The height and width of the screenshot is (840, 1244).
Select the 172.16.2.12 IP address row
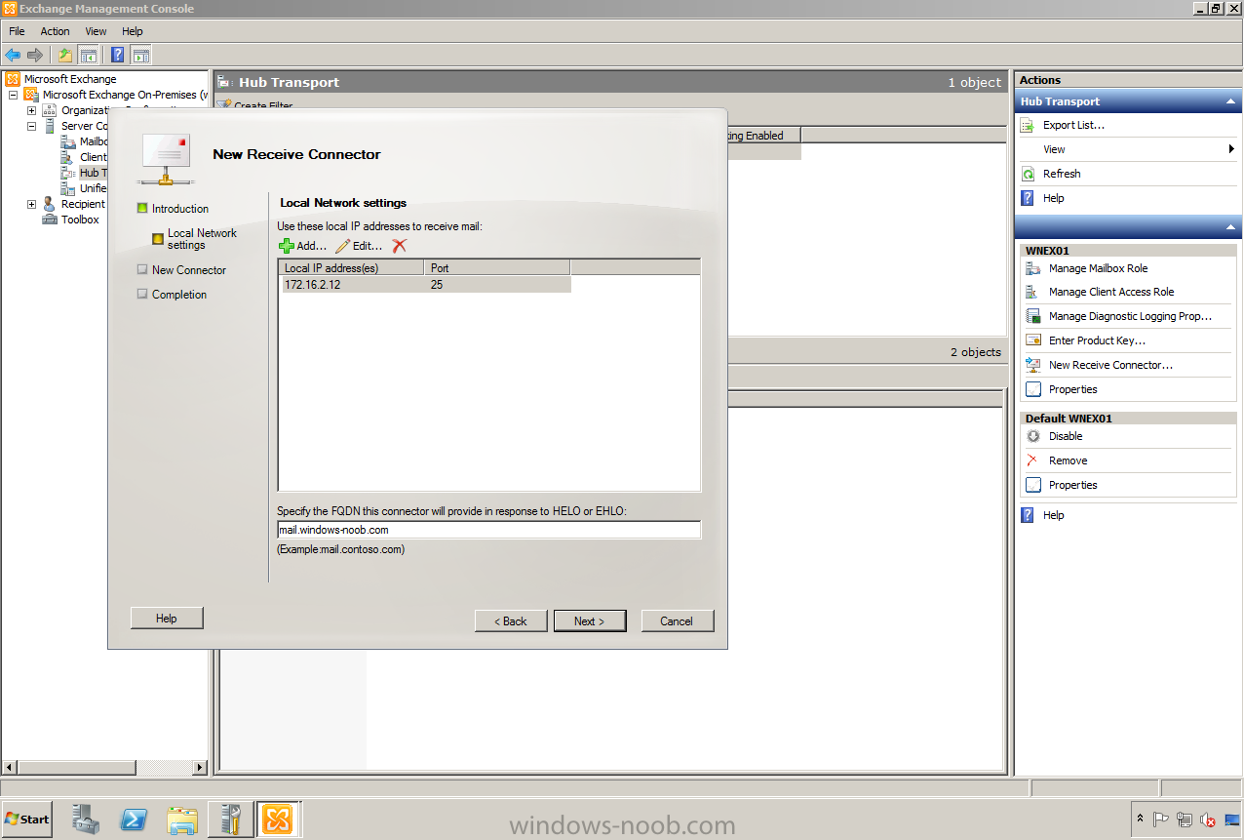pyautogui.click(x=424, y=285)
